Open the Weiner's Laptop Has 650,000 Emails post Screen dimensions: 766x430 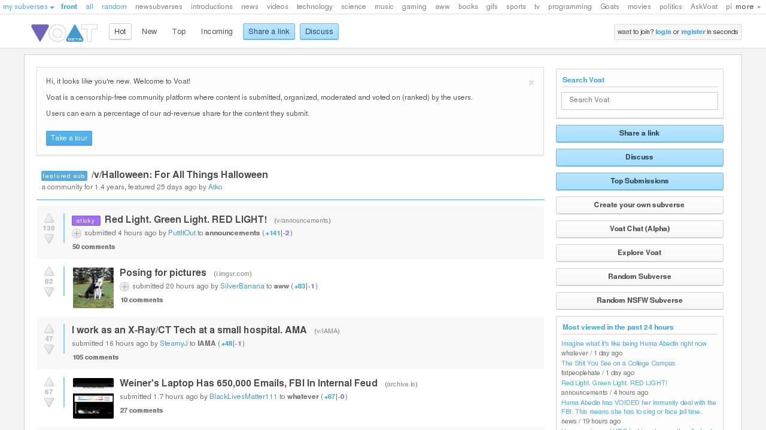point(248,383)
